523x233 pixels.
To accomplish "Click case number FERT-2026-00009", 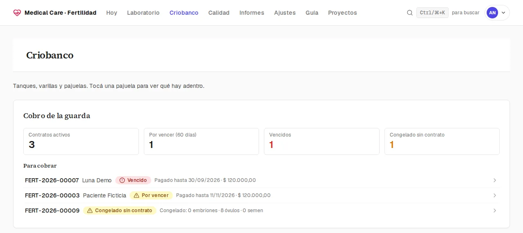I will (52, 211).
